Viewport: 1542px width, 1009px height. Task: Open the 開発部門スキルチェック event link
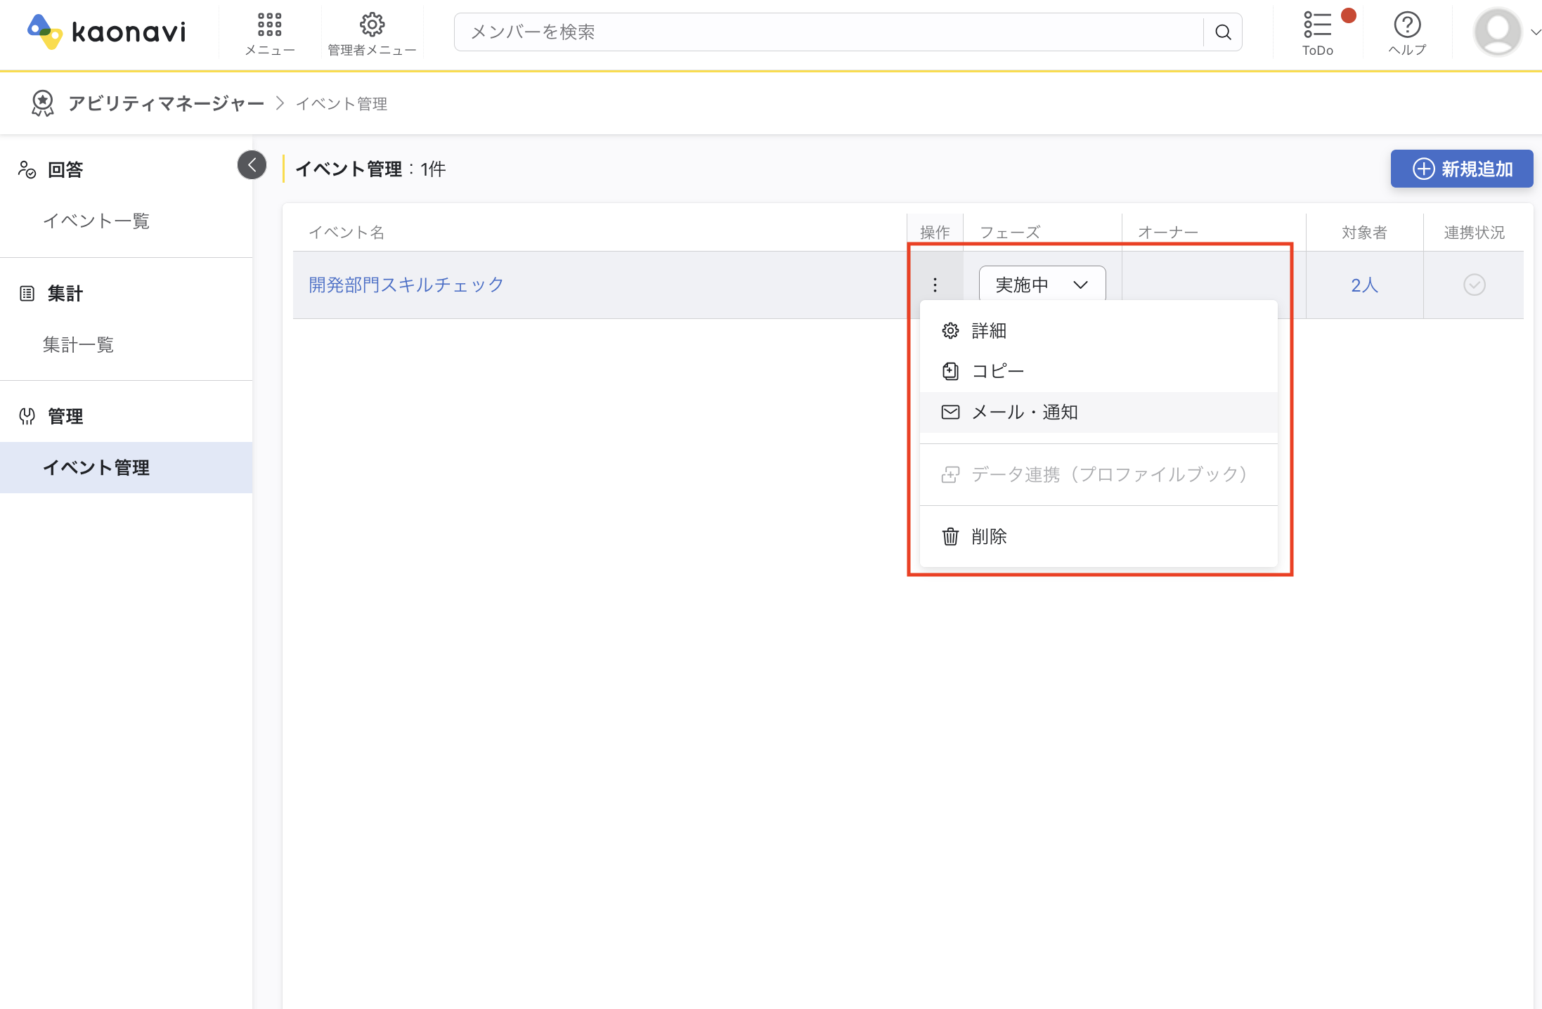[405, 285]
